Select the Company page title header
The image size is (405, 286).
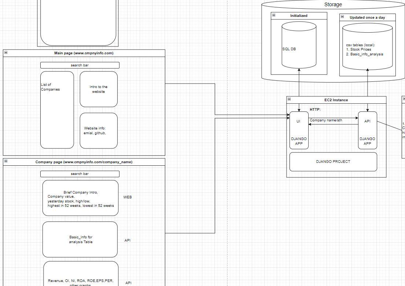point(84,162)
